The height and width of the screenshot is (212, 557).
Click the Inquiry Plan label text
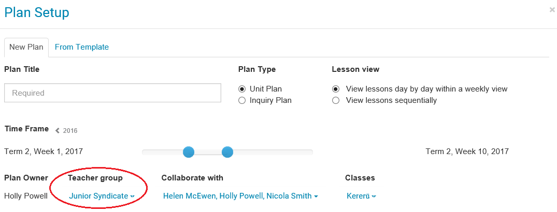270,100
